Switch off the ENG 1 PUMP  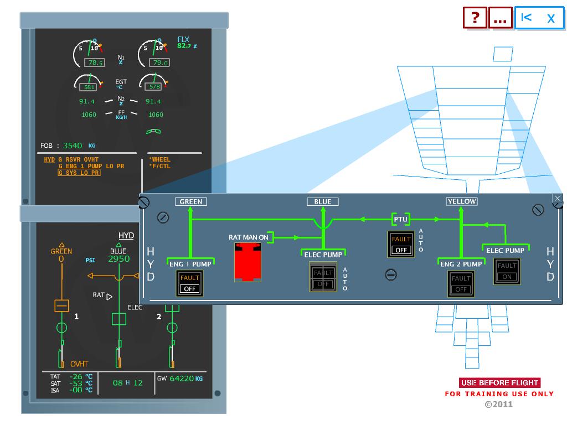click(x=189, y=283)
